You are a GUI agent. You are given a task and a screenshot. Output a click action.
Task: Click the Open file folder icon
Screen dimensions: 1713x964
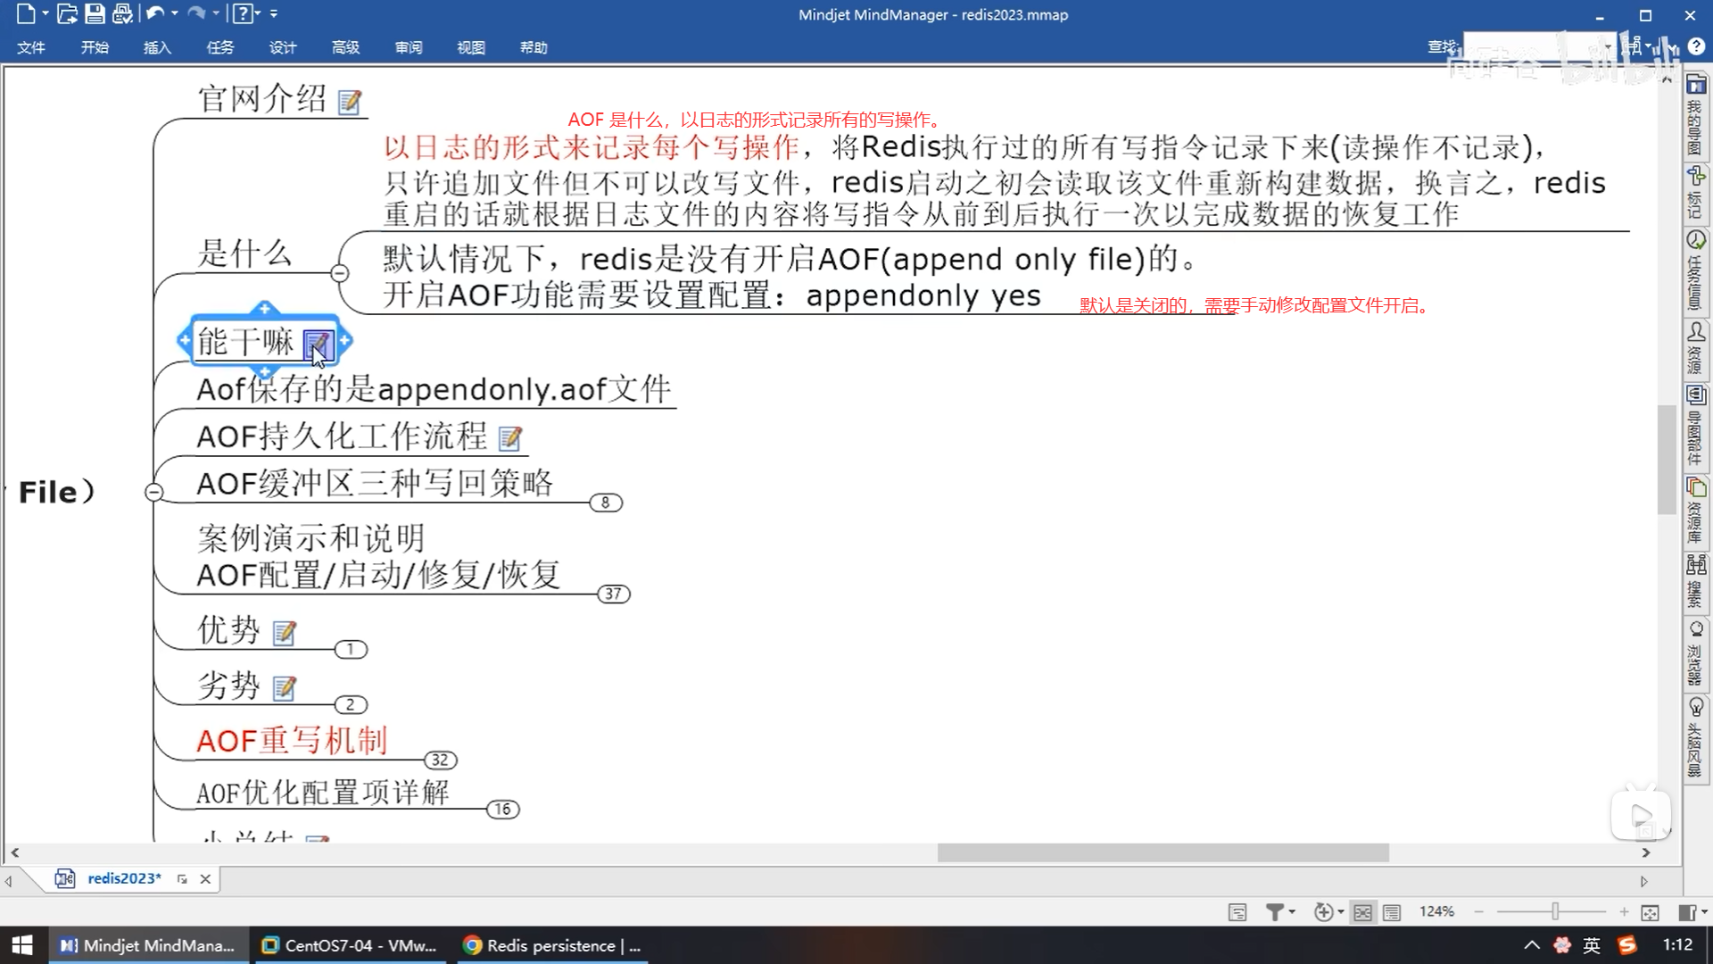pos(67,13)
